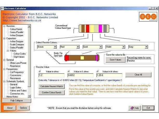
Task: Open Conversions tree item
Action: click(16, 75)
